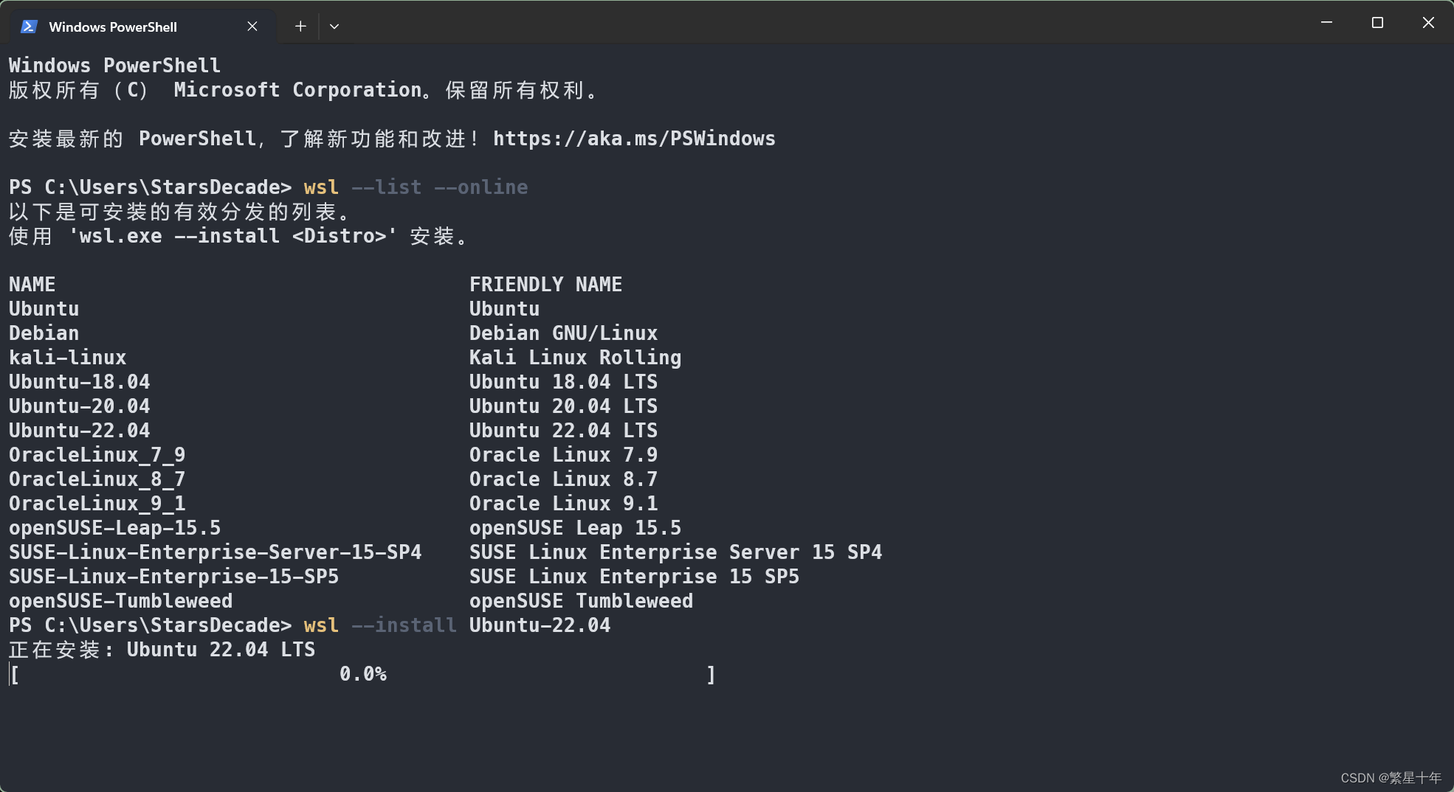Click the 'wsl --install Ubuntu-22.04' command line
This screenshot has width=1454, height=792.
tap(457, 625)
